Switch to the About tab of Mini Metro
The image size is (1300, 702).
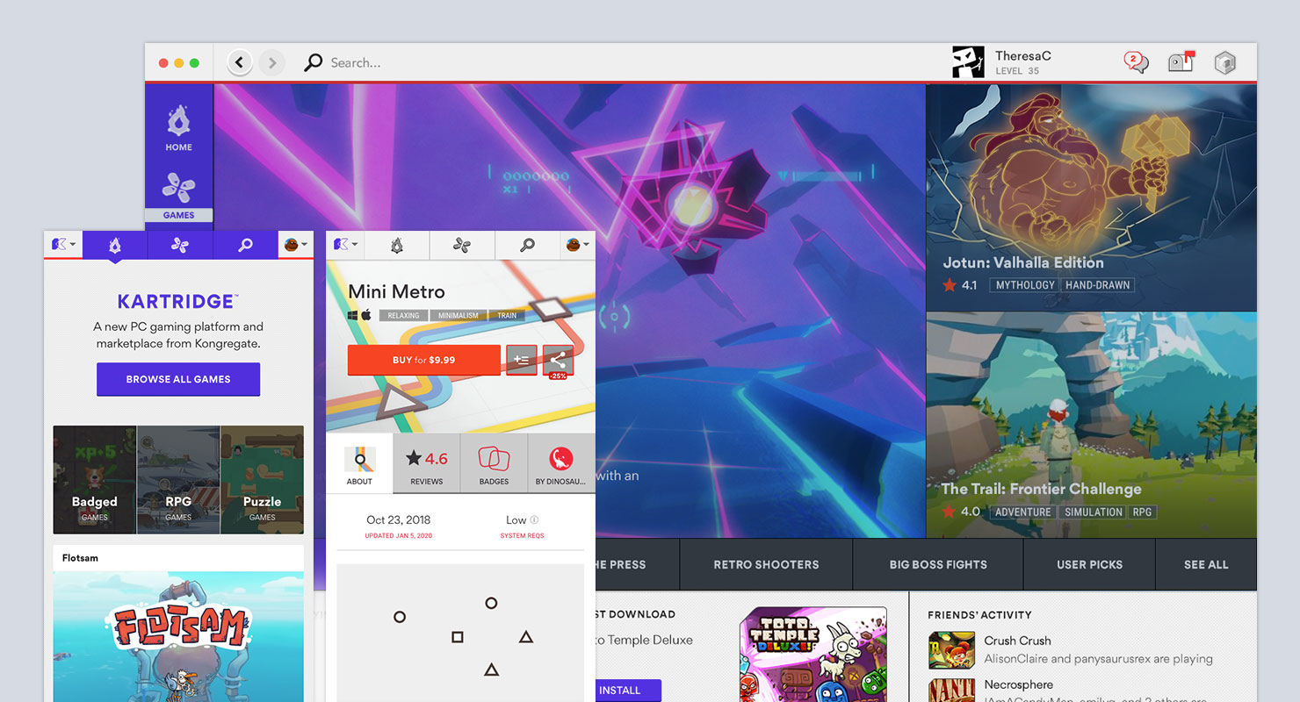359,463
